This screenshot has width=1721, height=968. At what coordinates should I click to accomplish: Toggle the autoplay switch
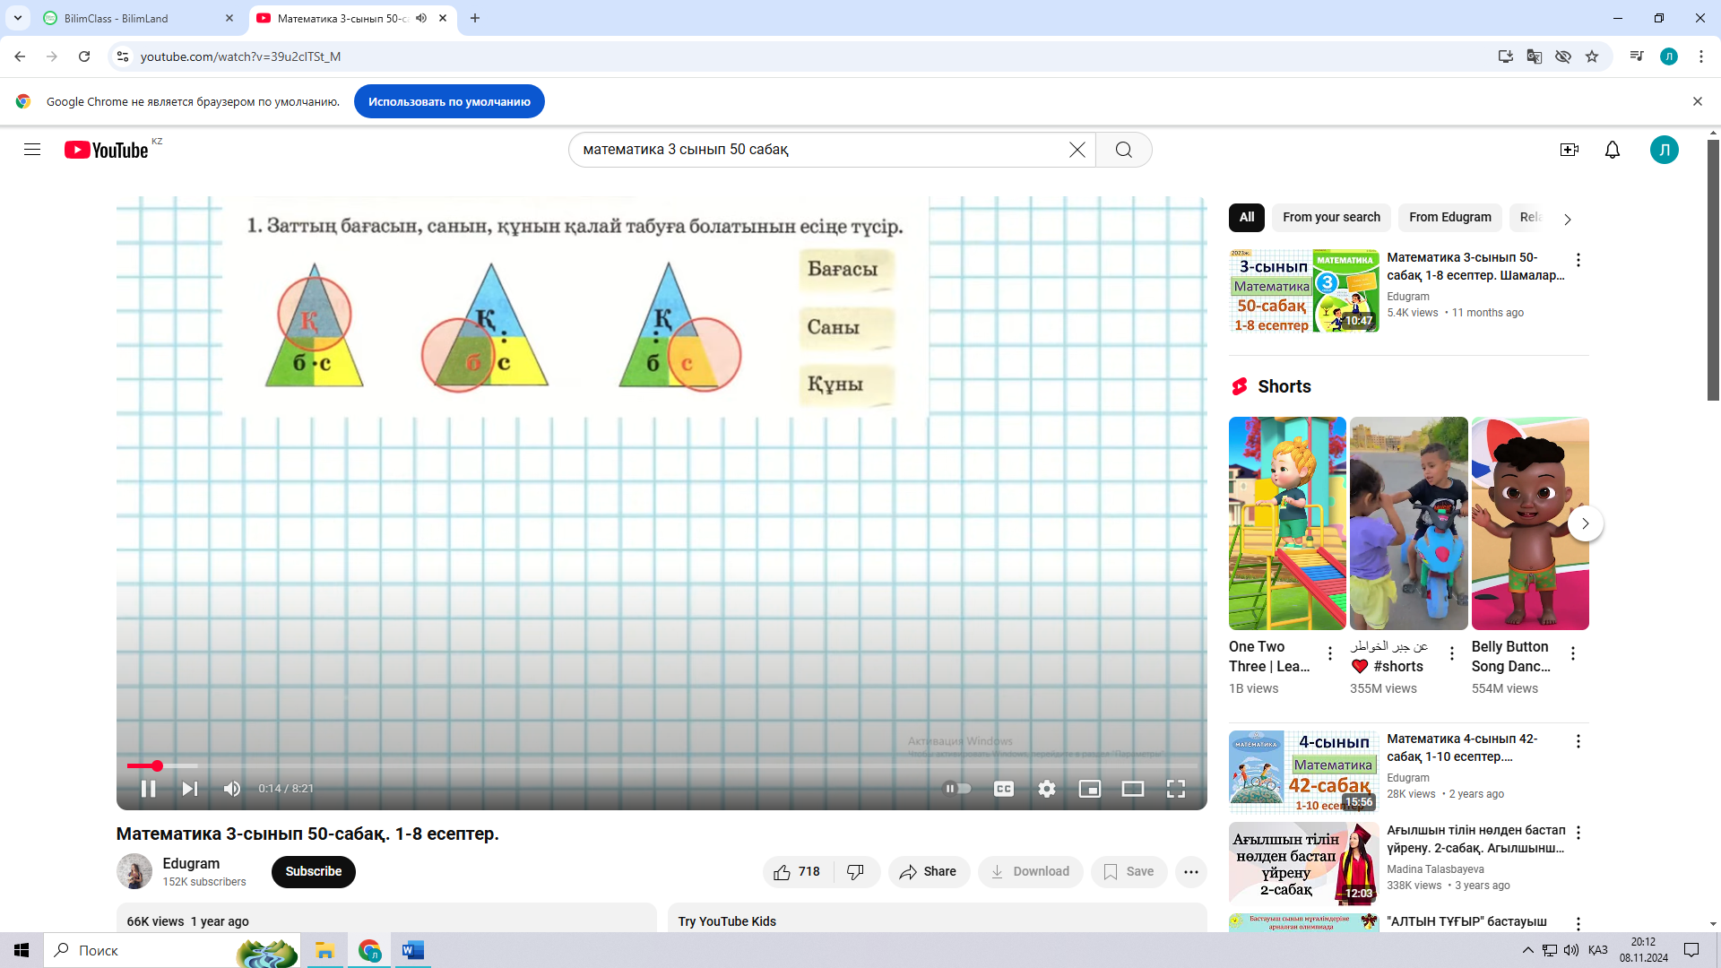[x=957, y=789]
